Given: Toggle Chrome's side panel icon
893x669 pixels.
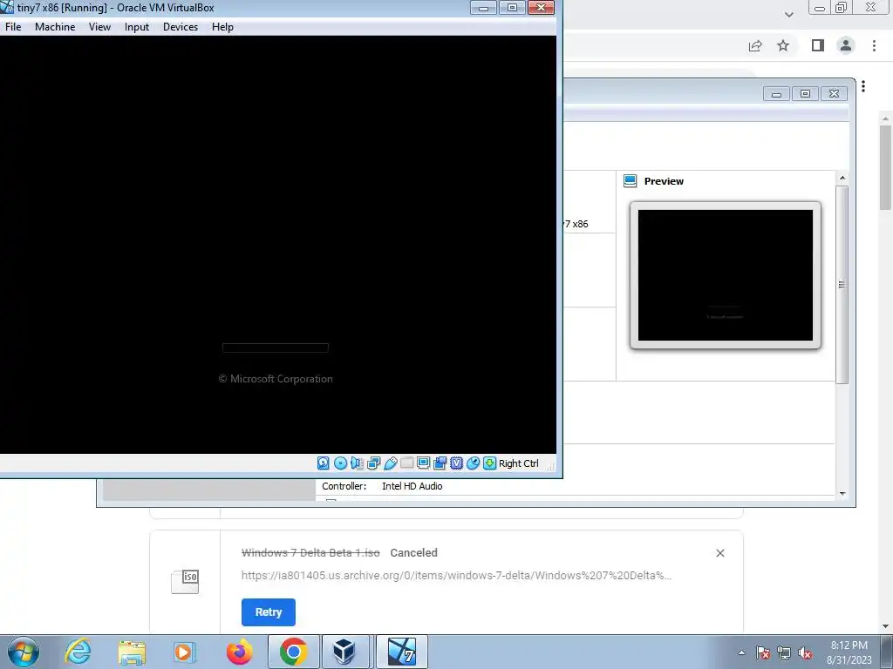Looking at the screenshot, I should click(x=818, y=45).
